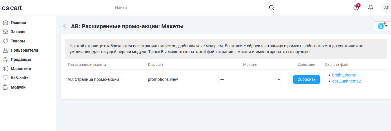Click the Сбросить button
Viewport: 391px width, 131px height.
[x=306, y=79]
